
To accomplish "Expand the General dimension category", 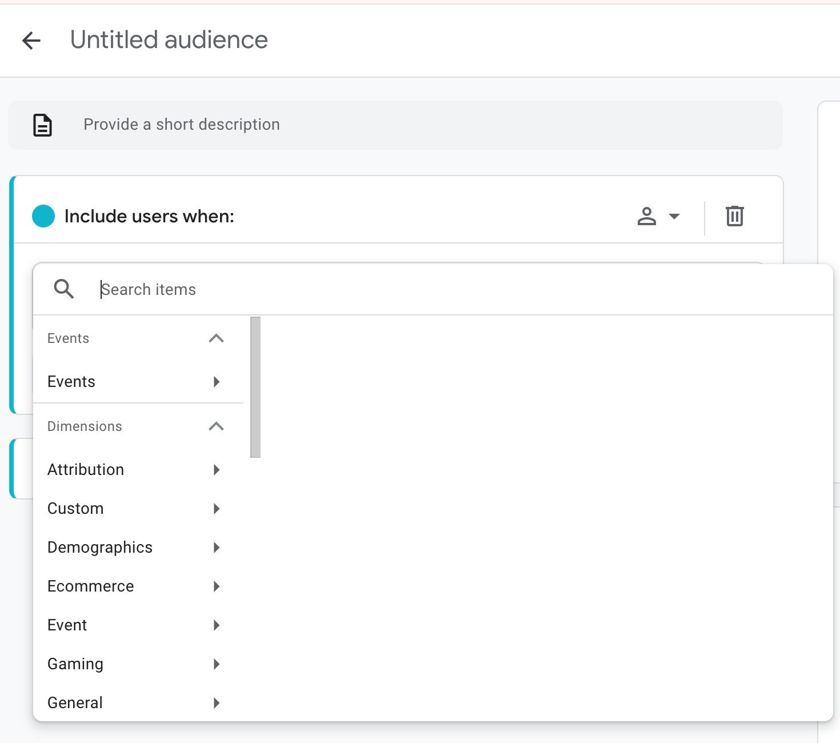I will click(216, 702).
